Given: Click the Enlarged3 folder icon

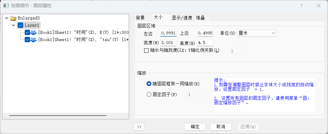Looking at the screenshot, I should tap(14, 18).
